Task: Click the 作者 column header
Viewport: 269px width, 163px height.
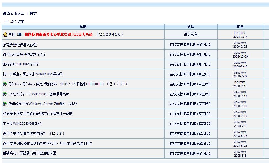Action: click(x=240, y=26)
